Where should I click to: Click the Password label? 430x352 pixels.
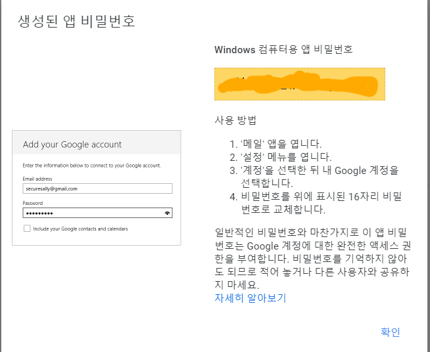(33, 203)
